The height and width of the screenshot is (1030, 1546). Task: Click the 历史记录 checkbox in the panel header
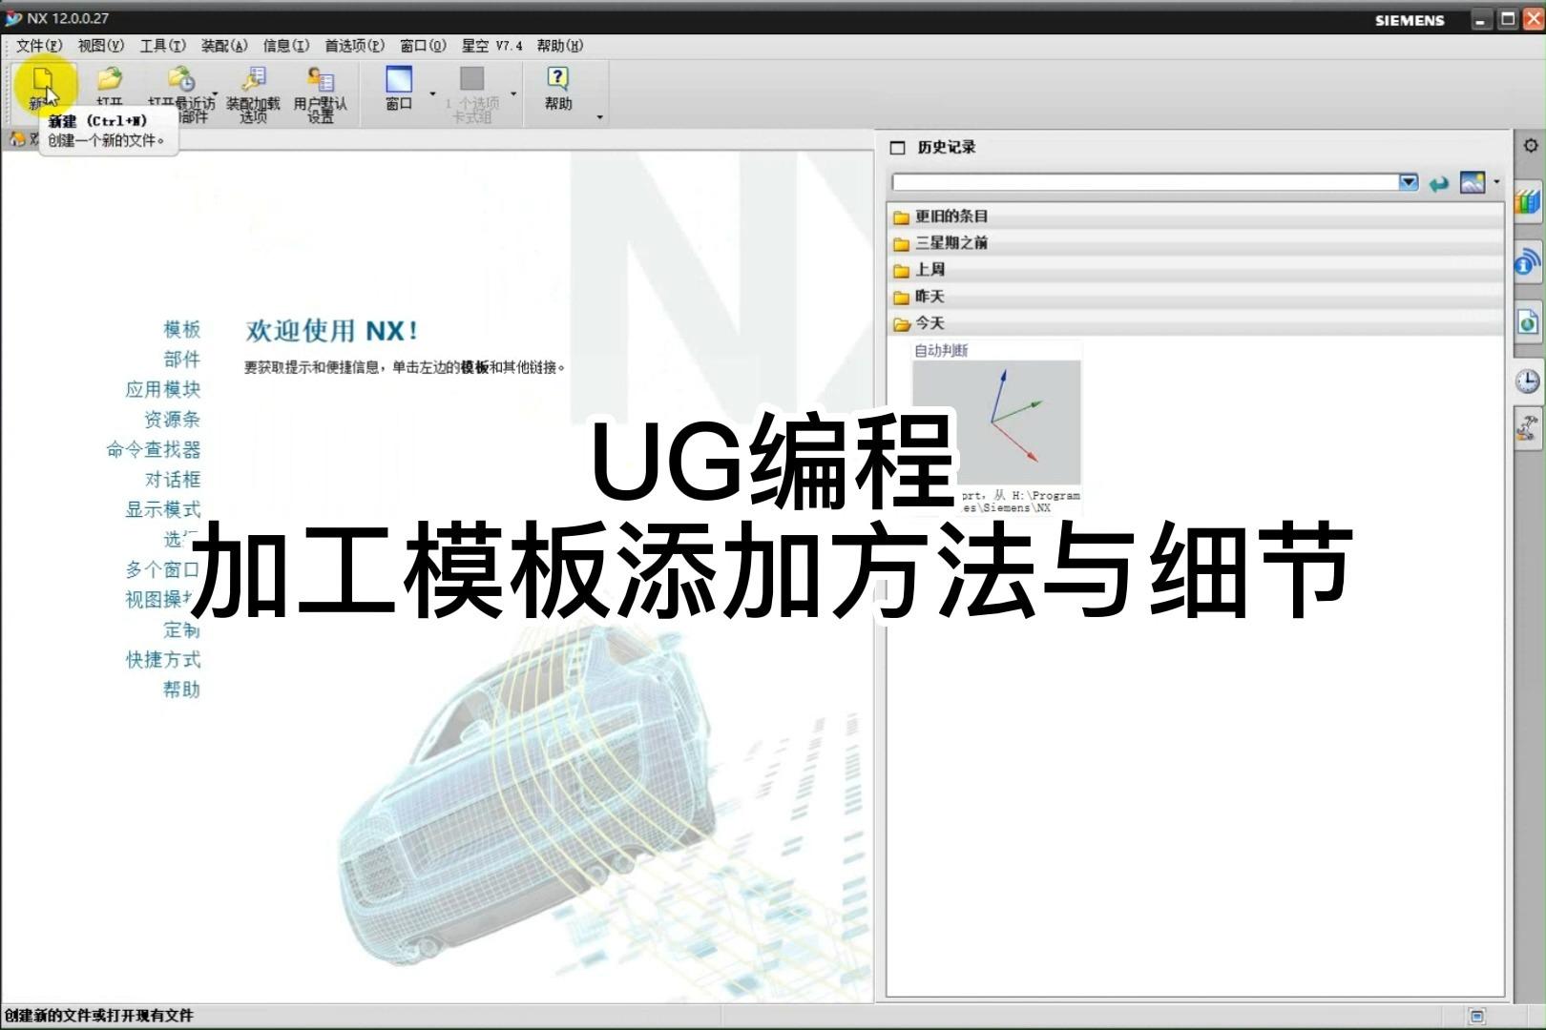(x=897, y=147)
